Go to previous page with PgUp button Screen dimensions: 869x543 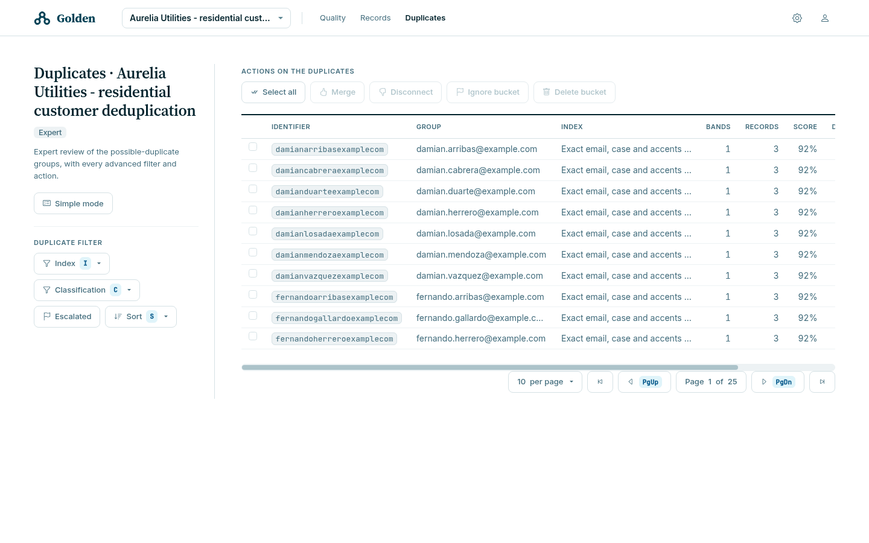point(645,382)
